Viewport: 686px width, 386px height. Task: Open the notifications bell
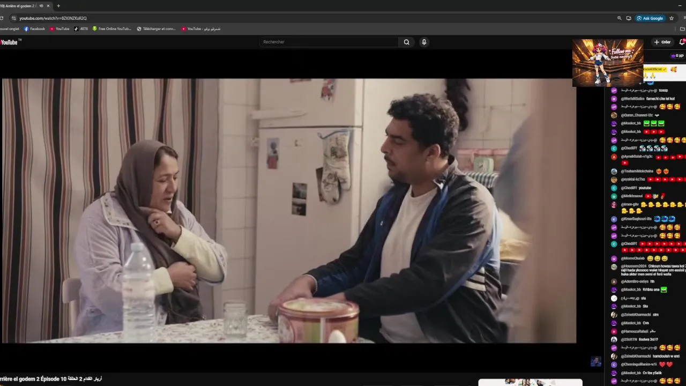pyautogui.click(x=682, y=42)
